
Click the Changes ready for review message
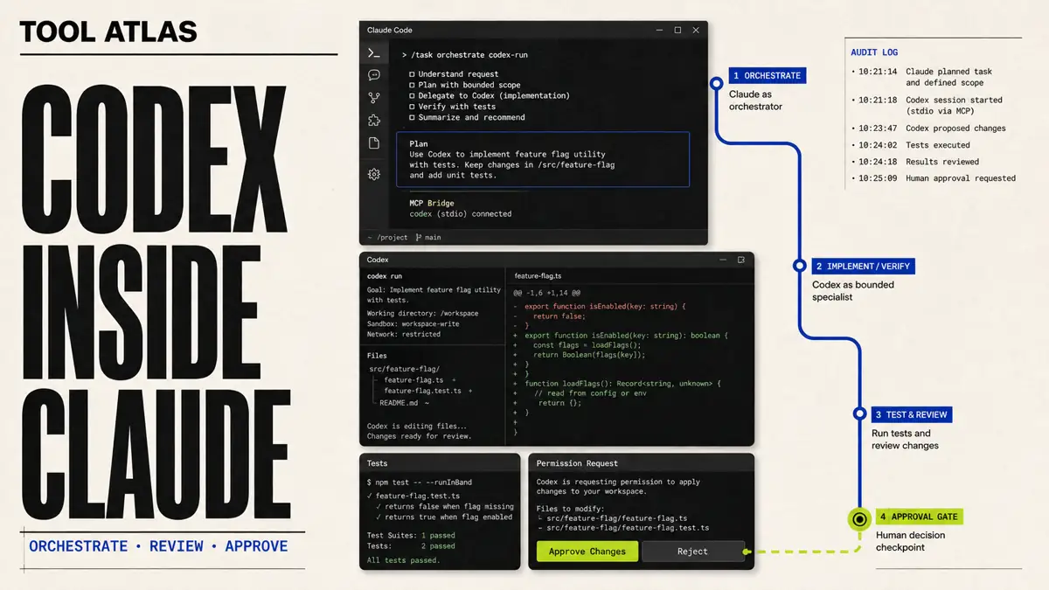pyautogui.click(x=420, y=435)
